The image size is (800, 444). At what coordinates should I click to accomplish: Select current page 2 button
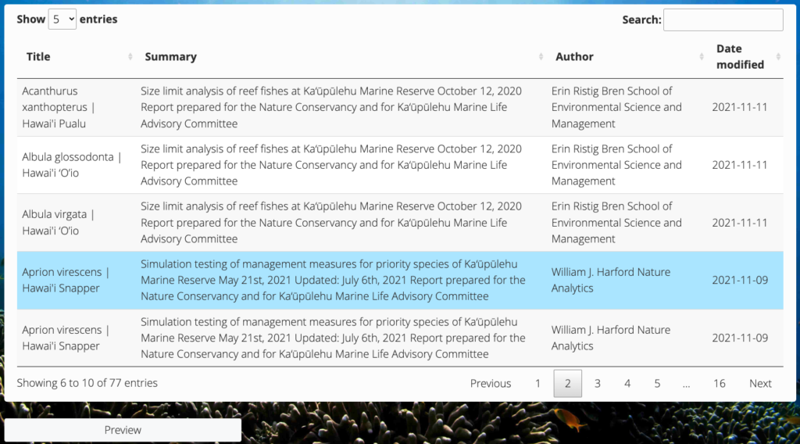[x=567, y=383]
